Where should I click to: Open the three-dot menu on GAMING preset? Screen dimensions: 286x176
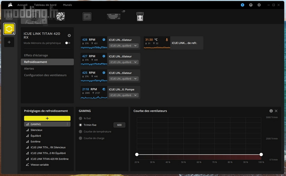coord(67,124)
